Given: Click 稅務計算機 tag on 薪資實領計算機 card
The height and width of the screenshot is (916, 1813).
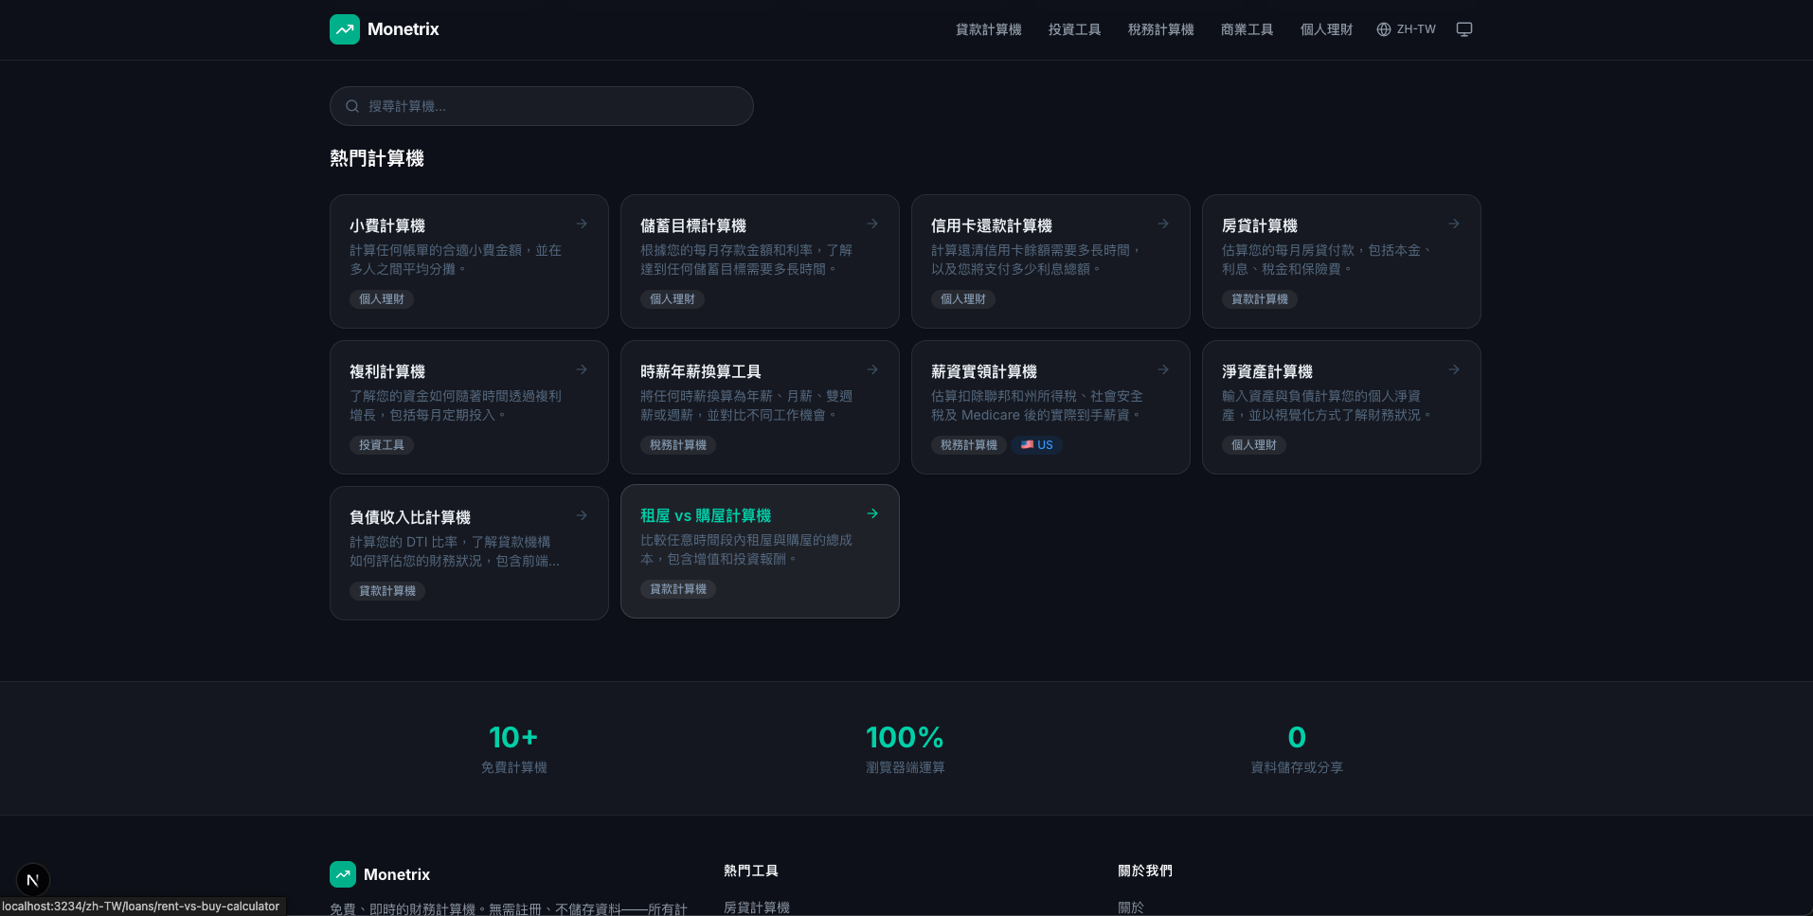Looking at the screenshot, I should point(969,445).
